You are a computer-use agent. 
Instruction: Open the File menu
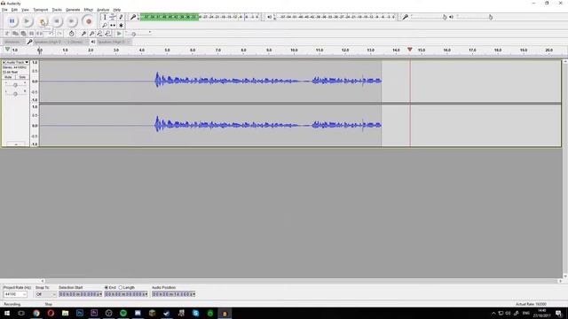(x=4, y=10)
